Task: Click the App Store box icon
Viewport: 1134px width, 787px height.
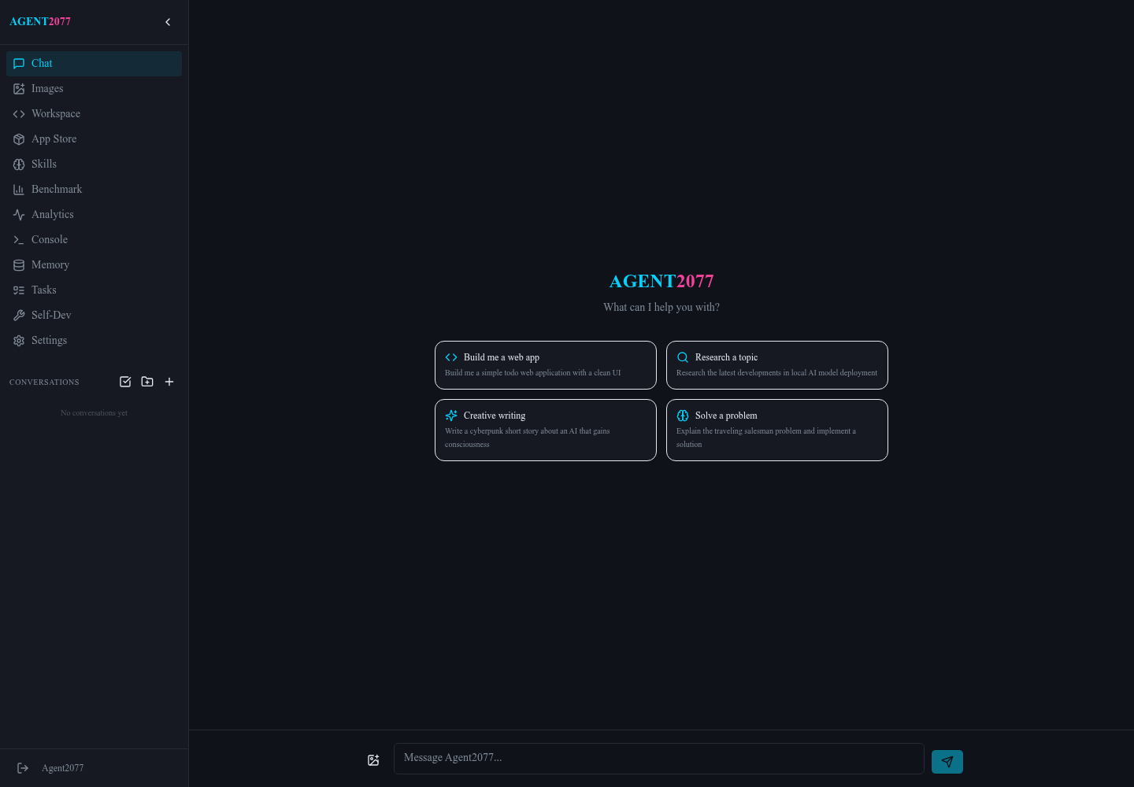Action: (x=19, y=139)
